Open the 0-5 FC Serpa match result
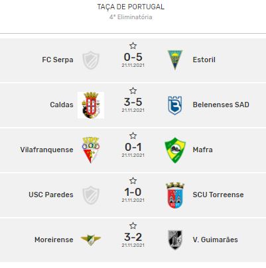Screen dimensions: 266x268 point(133,57)
